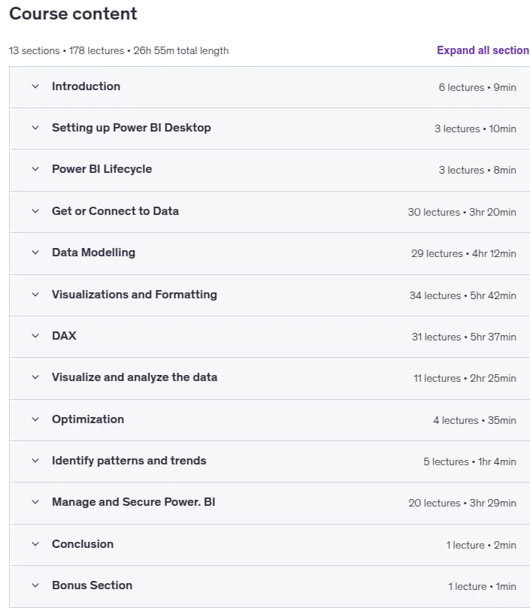Click chevron for Visualizations and Formatting
The width and height of the screenshot is (530, 608).
(35, 295)
